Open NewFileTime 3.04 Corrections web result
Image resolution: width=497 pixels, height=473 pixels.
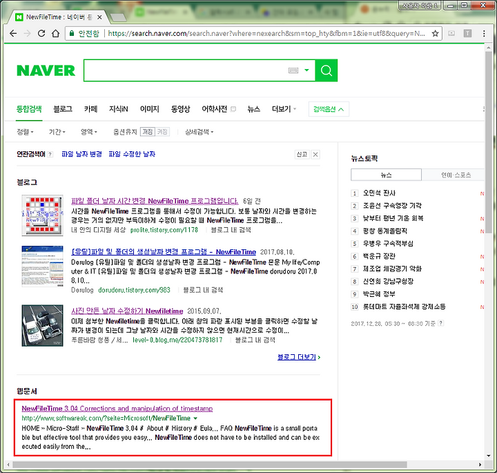(117, 409)
